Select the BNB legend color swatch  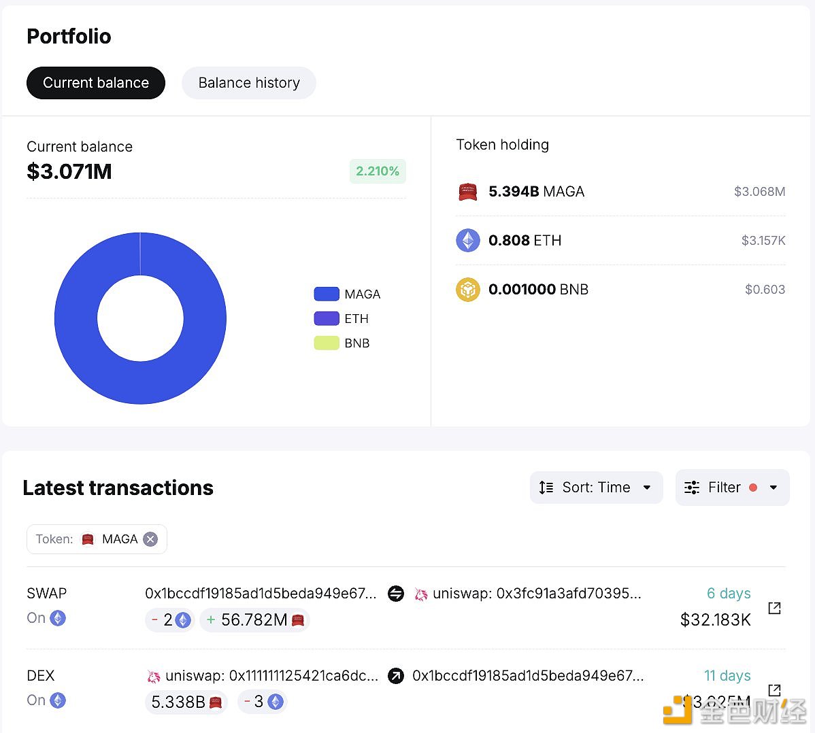click(x=327, y=343)
